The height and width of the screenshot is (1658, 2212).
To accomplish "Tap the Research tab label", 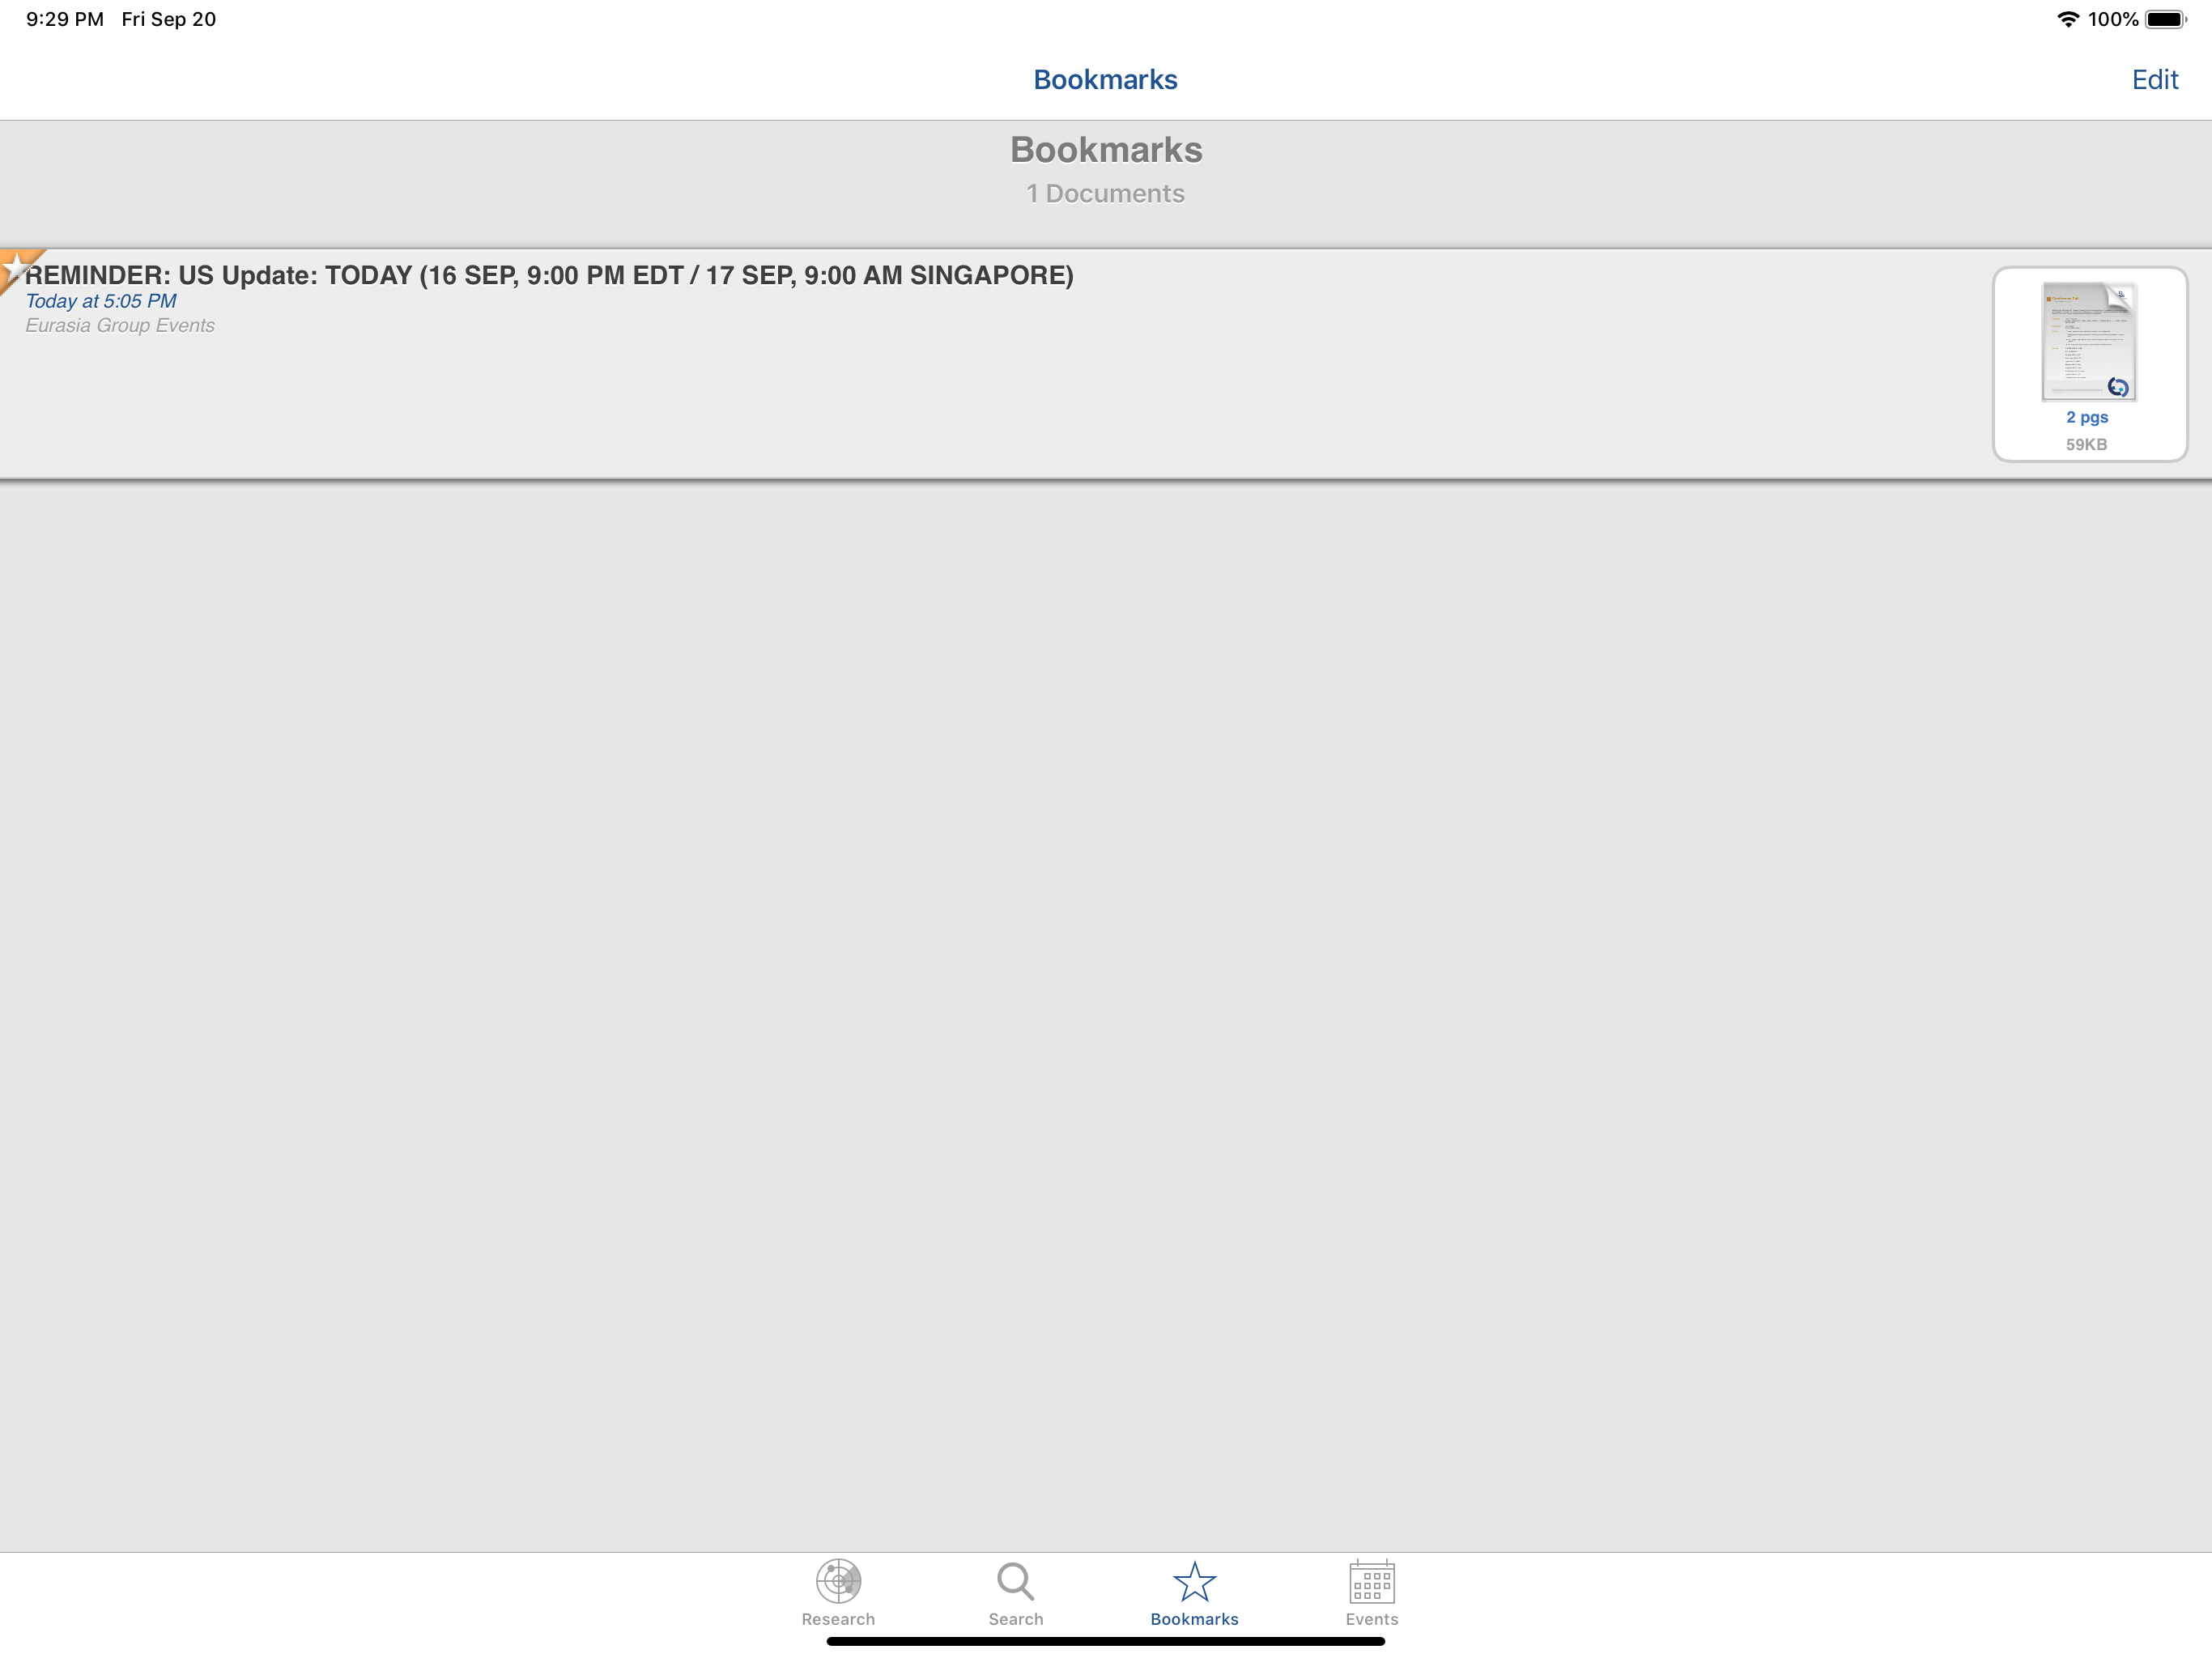I will point(838,1619).
